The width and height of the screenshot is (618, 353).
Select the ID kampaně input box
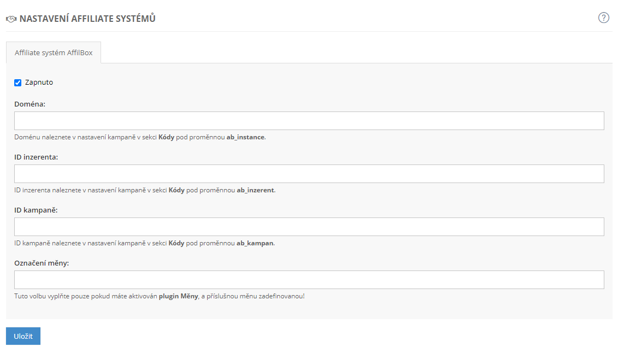pyautogui.click(x=309, y=227)
